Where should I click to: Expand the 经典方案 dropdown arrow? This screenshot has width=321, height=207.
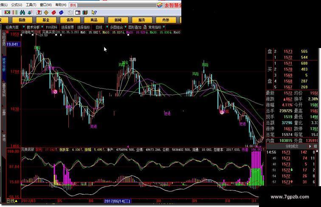point(24,27)
